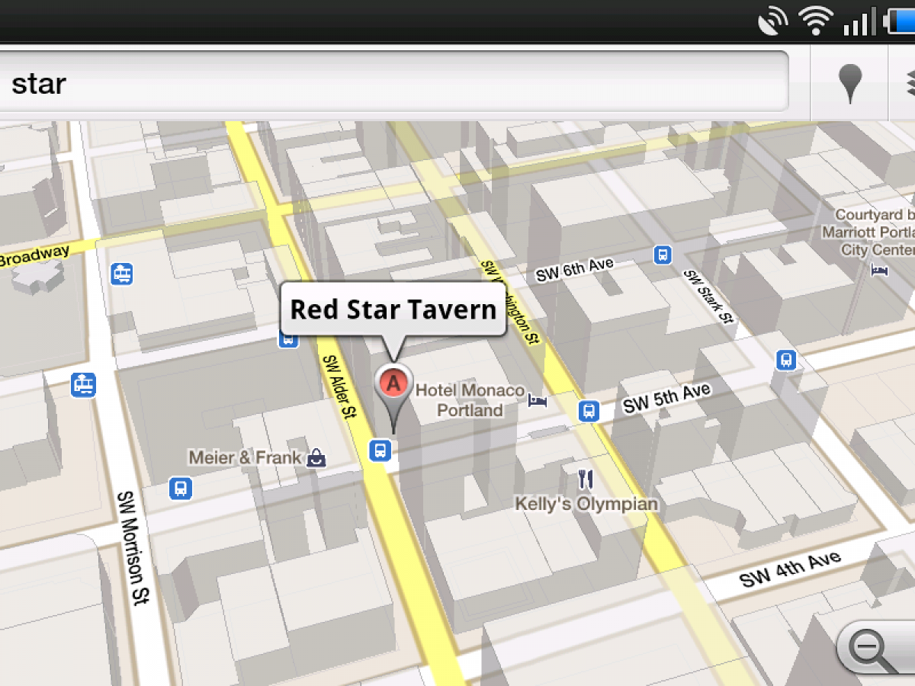Tap the 'Hotel Monaco Portland' label
The image size is (915, 686).
tap(470, 400)
